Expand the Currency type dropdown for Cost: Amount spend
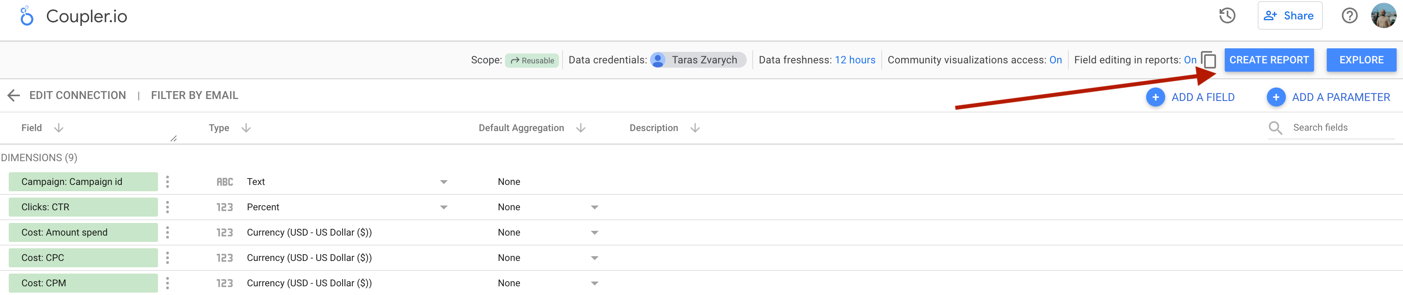The height and width of the screenshot is (295, 1403). point(444,232)
